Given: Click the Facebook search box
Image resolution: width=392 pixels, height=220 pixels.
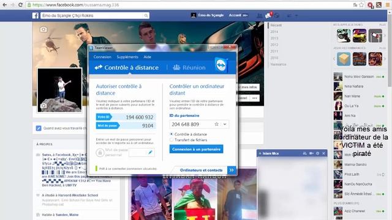Looking at the screenshot, I should pos(95,15).
